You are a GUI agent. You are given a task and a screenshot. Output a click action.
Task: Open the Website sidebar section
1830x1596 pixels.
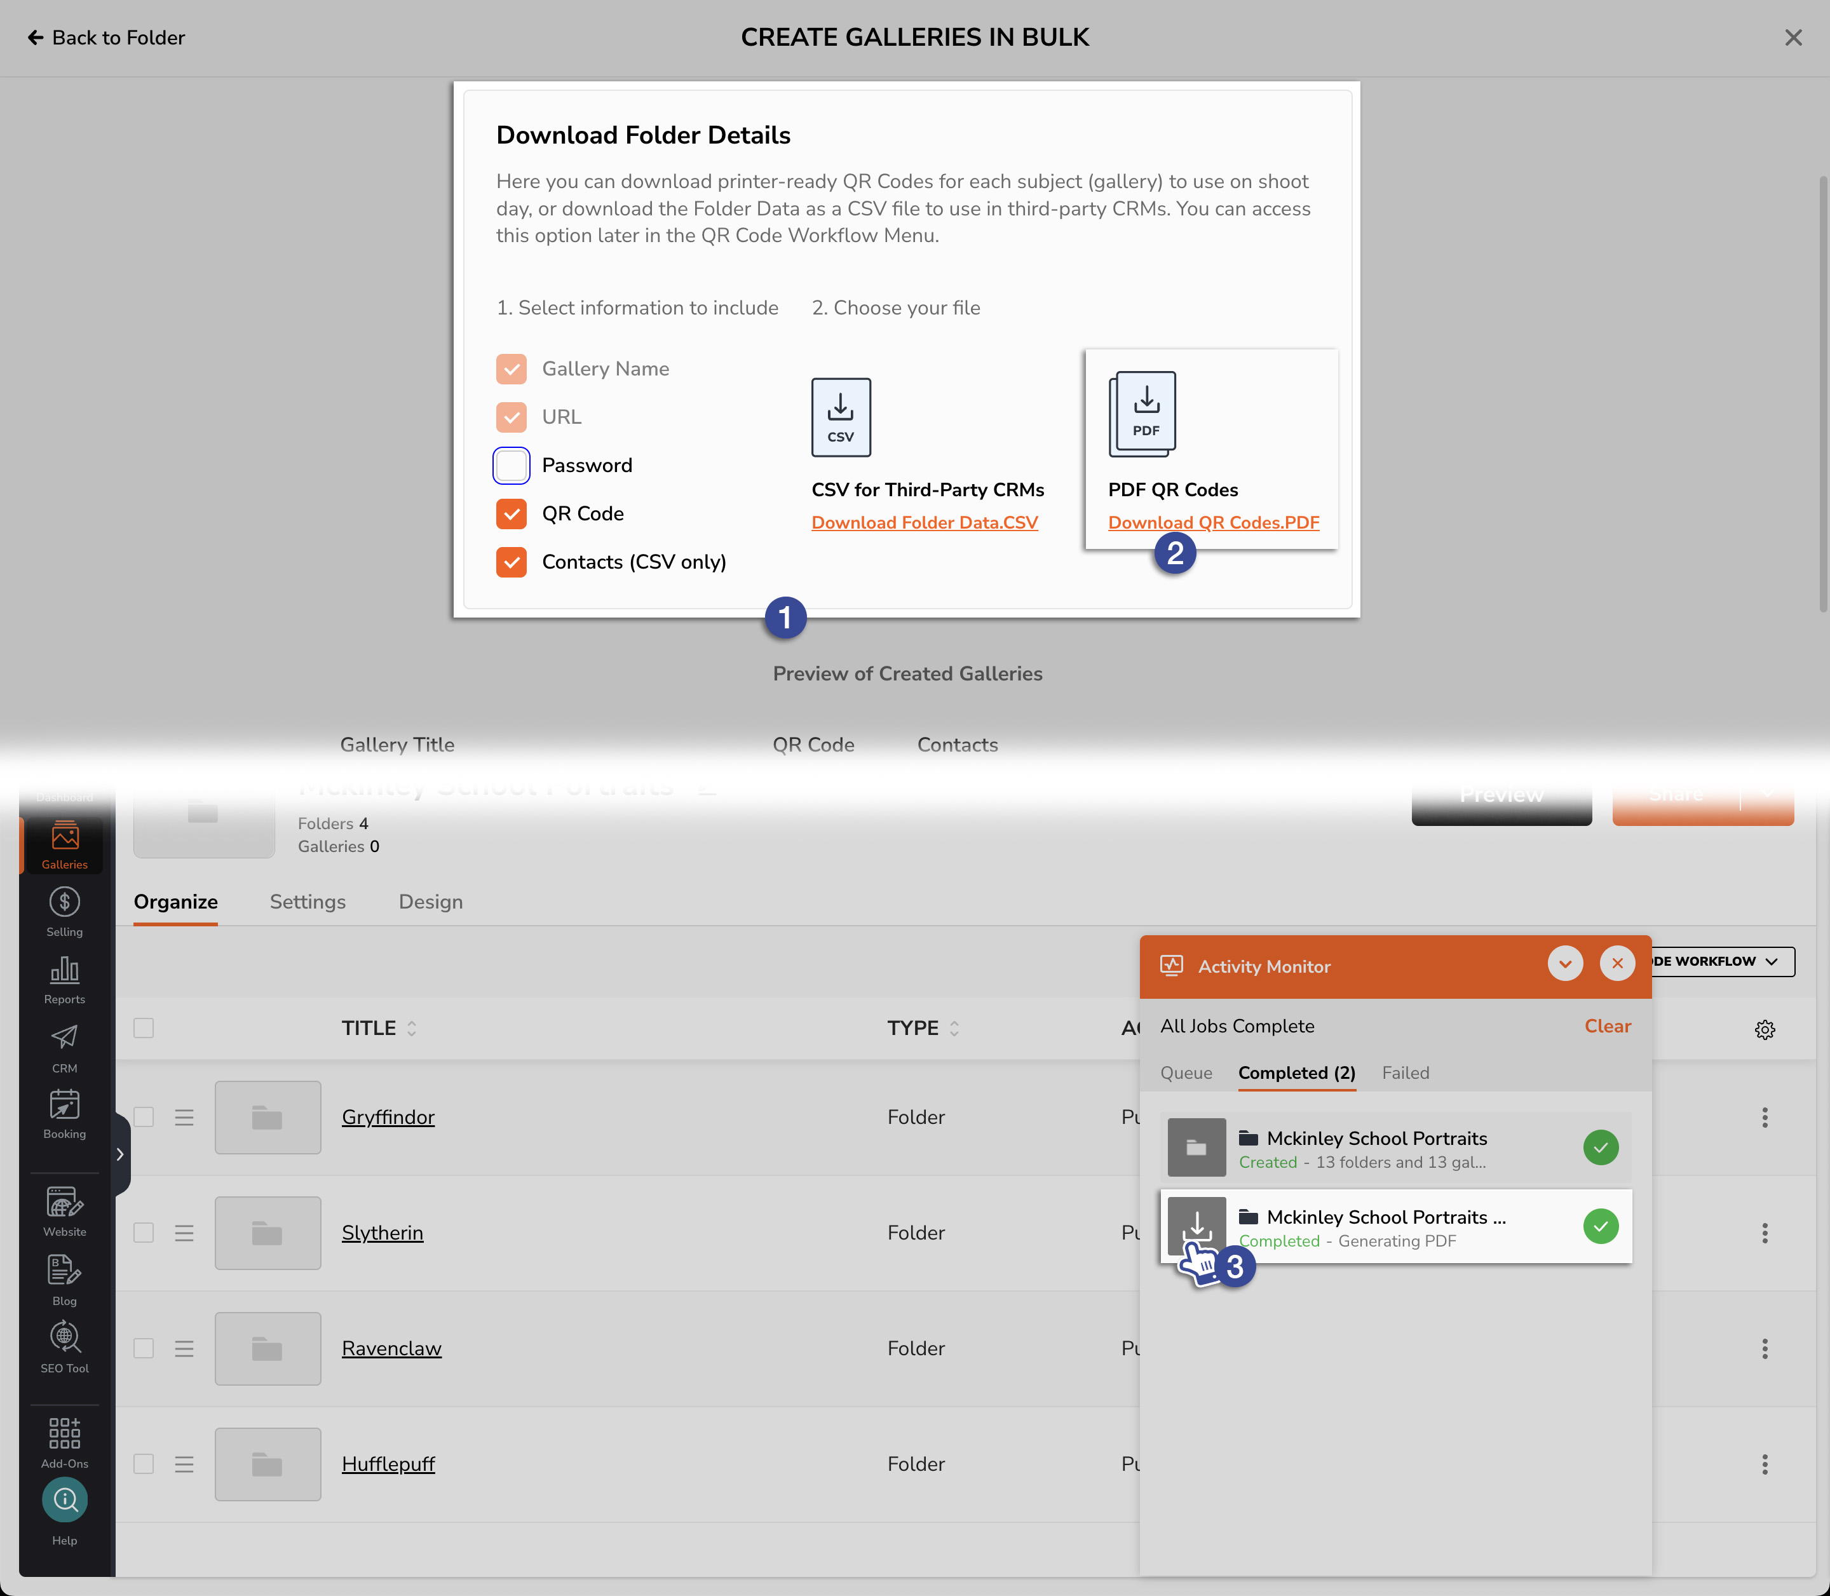click(x=64, y=1212)
